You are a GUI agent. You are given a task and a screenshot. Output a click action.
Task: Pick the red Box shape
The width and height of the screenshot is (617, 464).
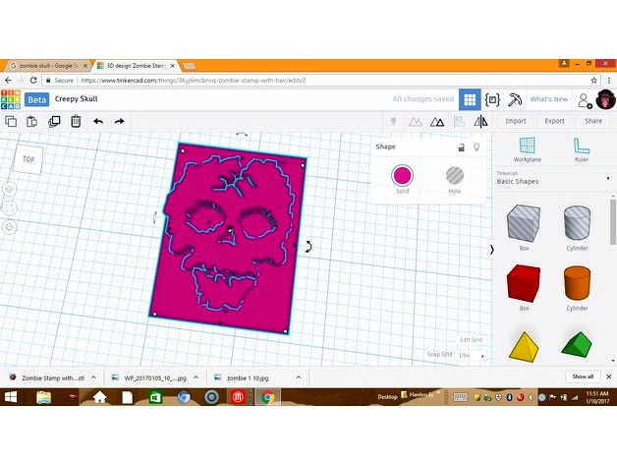coord(524,284)
